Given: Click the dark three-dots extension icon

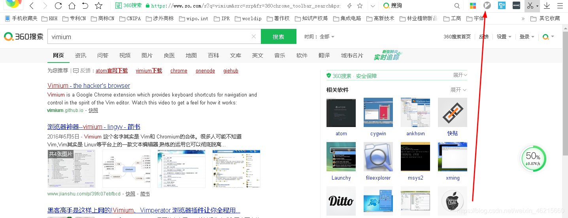Looking at the screenshot, I should pyautogui.click(x=516, y=6).
